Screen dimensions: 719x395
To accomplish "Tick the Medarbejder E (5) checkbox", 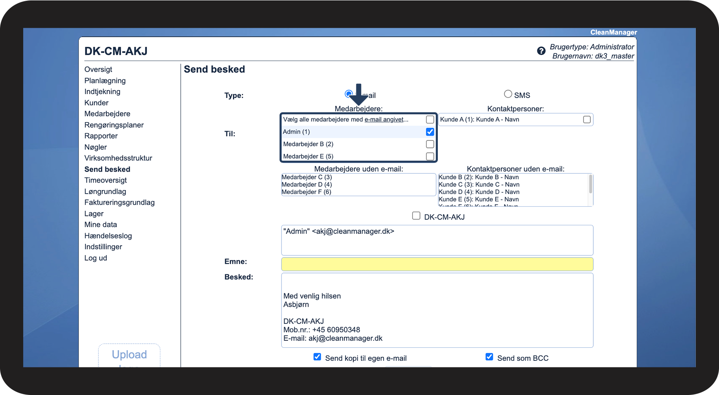I will tap(430, 156).
